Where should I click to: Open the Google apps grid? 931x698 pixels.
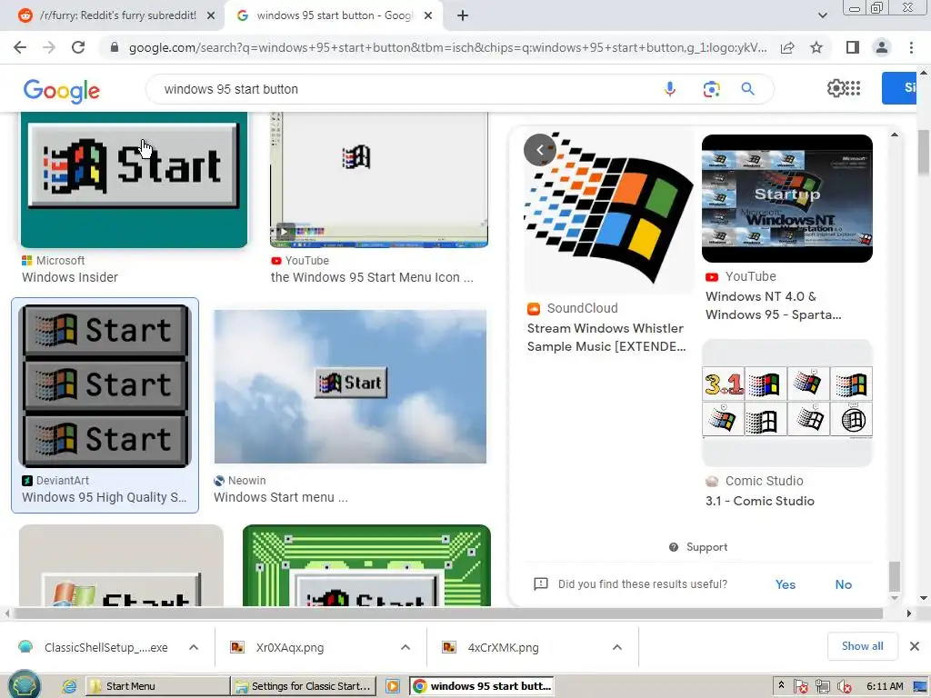(853, 88)
